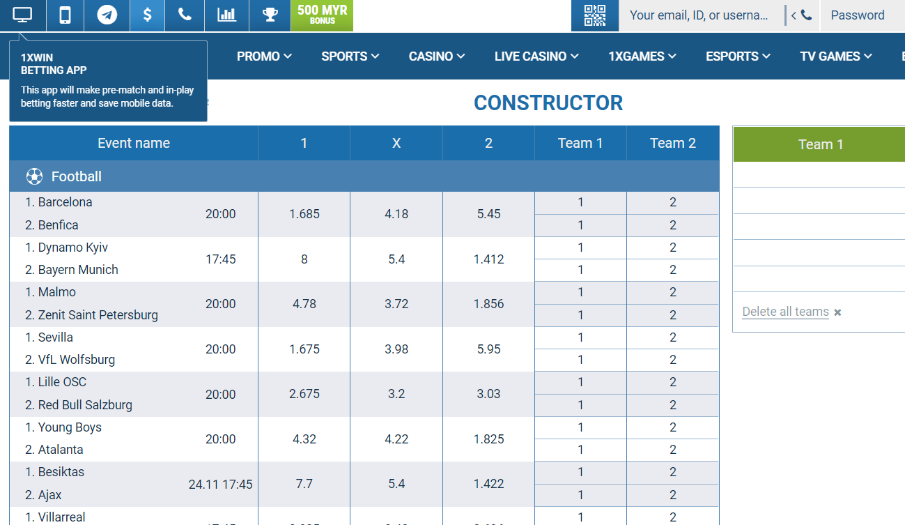Click the Football soccer ball icon

(34, 176)
